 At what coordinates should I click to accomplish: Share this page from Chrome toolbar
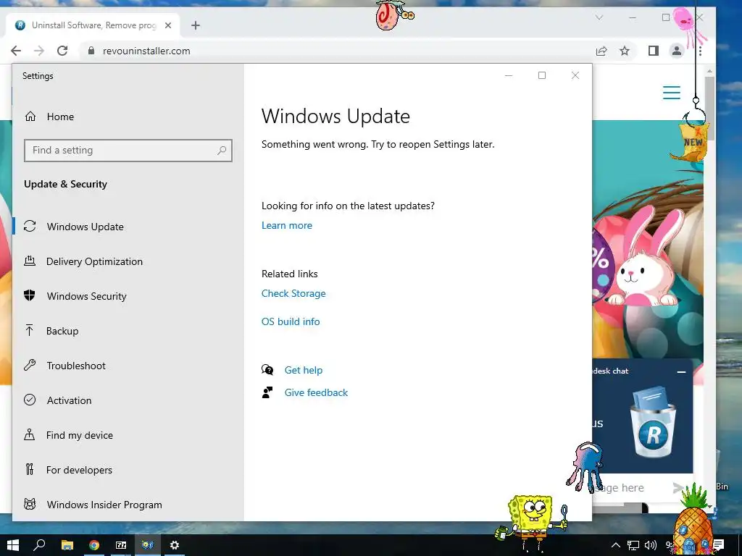pyautogui.click(x=601, y=51)
